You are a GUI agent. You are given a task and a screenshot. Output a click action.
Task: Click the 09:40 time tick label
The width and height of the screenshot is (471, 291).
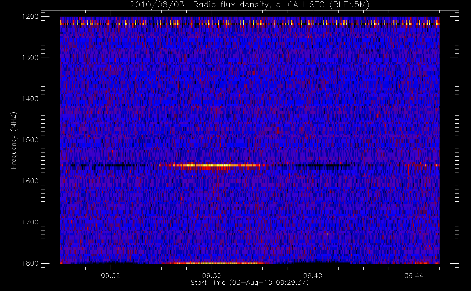click(x=313, y=276)
